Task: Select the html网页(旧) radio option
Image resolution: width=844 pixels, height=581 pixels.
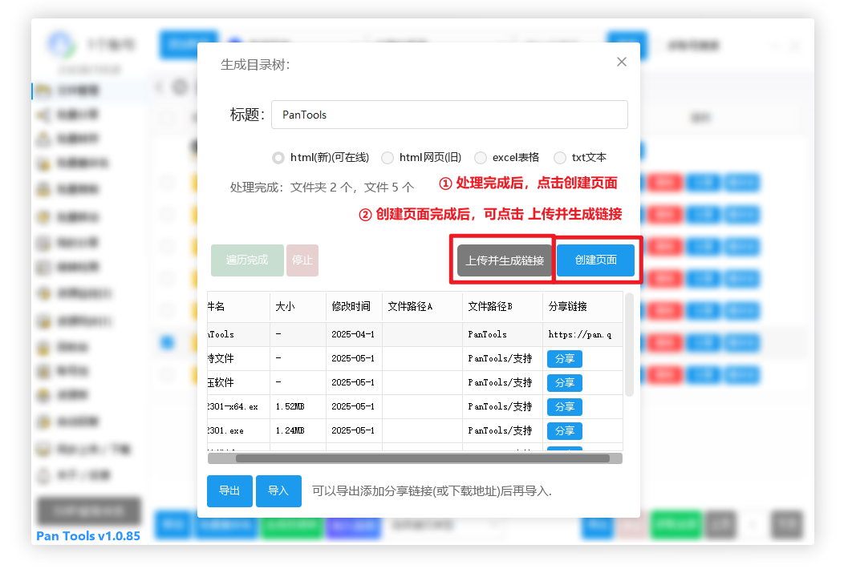Action: (388, 158)
